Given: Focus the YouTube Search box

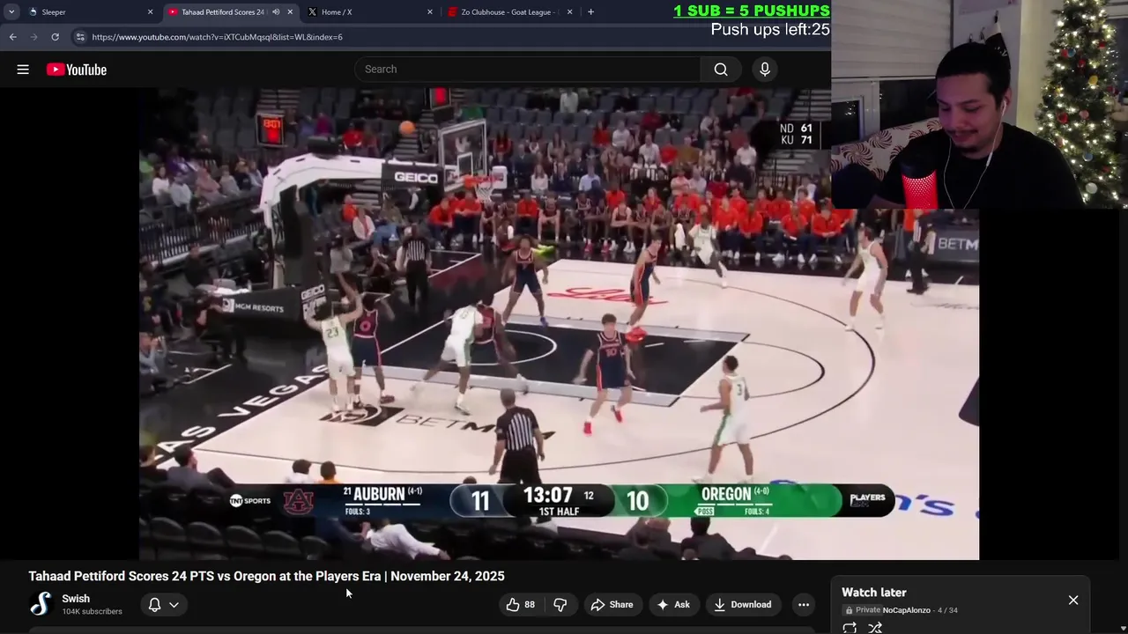Looking at the screenshot, I should (x=528, y=70).
